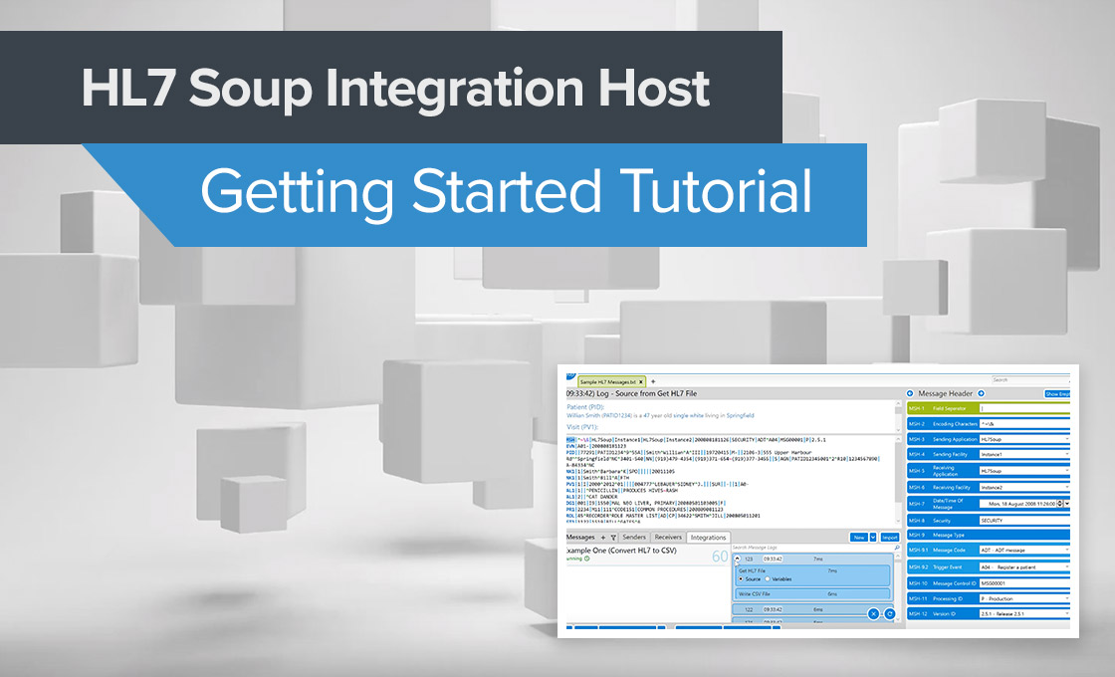
Task: Open the MSH-3 Sending Application dropdown
Action: (1066, 439)
